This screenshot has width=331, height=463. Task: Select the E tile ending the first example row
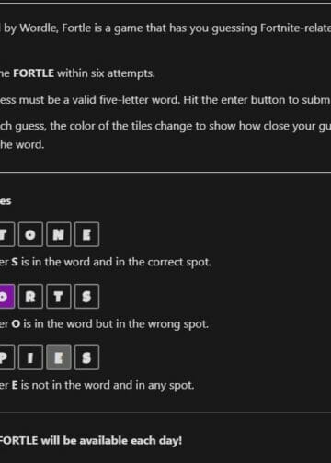[x=86, y=234]
